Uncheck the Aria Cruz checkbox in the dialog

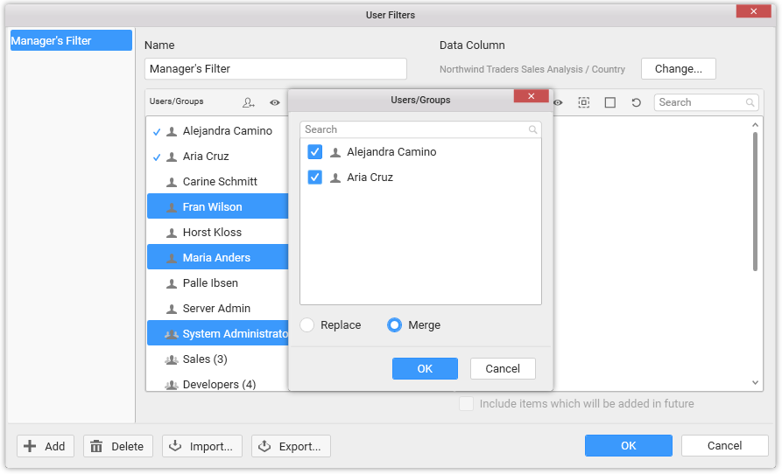(315, 178)
